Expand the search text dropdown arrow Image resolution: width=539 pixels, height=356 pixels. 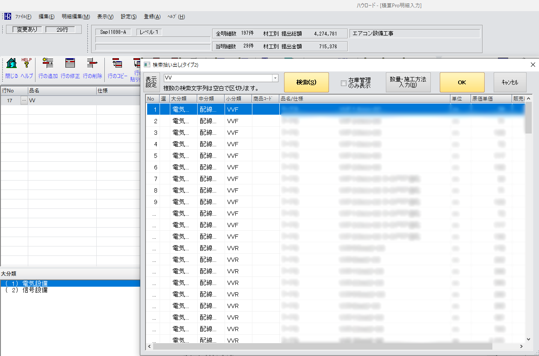click(x=275, y=78)
